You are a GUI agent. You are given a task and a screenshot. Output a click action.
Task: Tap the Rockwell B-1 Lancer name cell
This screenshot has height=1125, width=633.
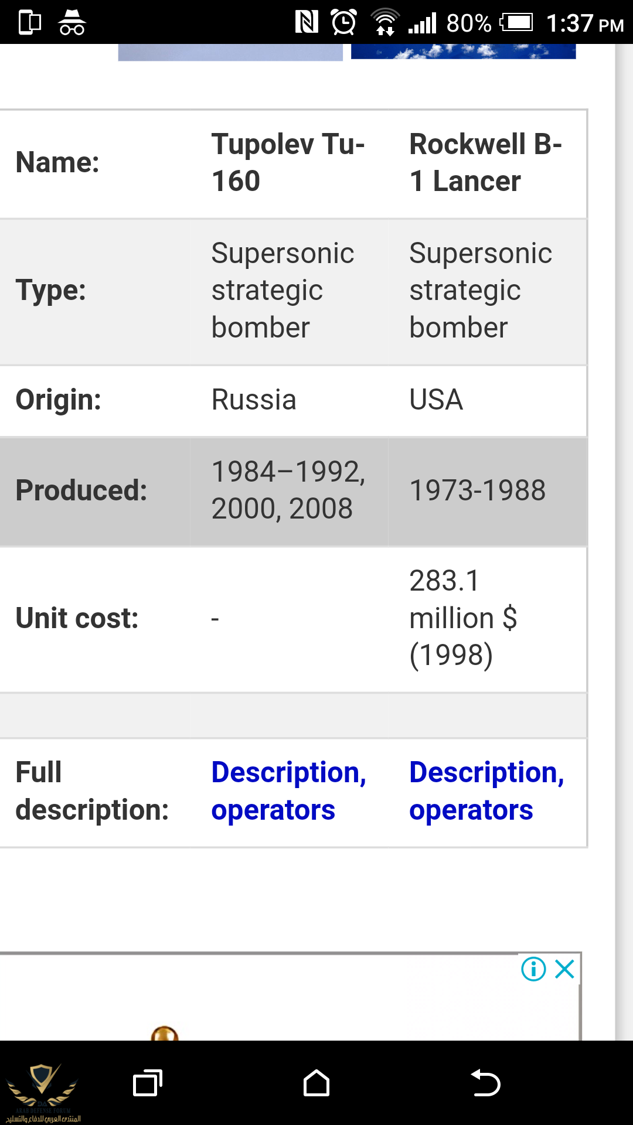[x=485, y=162]
